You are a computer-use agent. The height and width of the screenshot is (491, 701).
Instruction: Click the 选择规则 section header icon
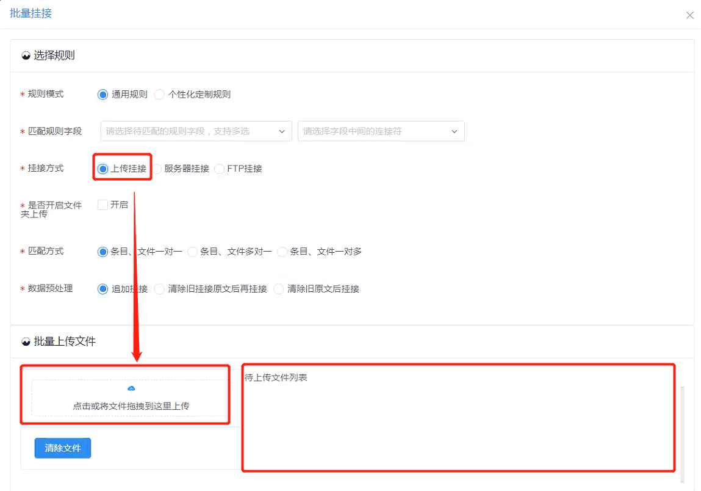tap(26, 56)
